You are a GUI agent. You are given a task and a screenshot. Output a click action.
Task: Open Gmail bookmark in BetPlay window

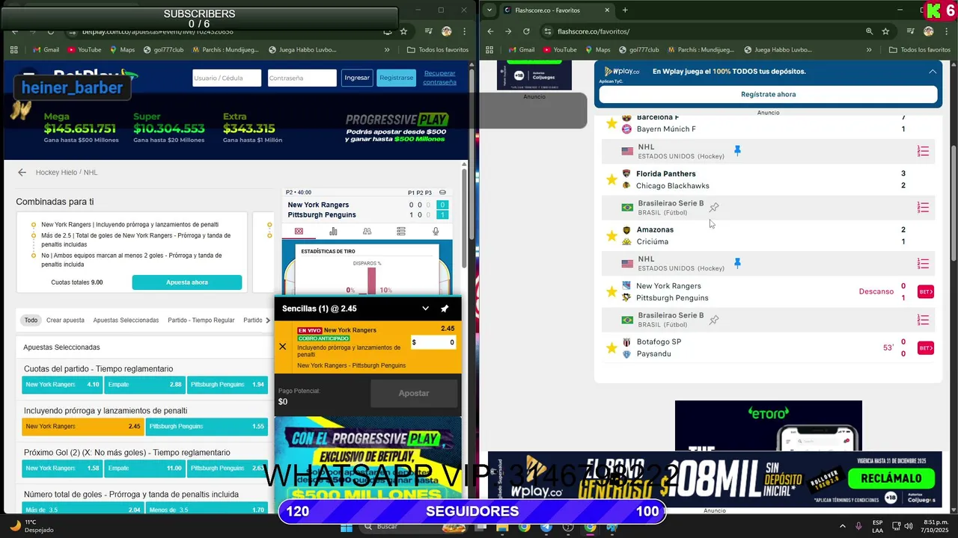click(46, 50)
